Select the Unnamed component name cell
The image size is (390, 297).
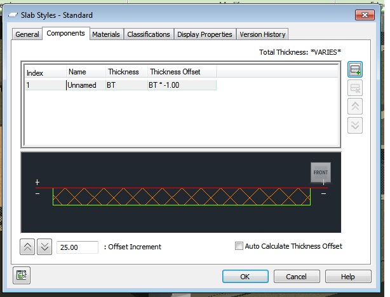coord(86,85)
